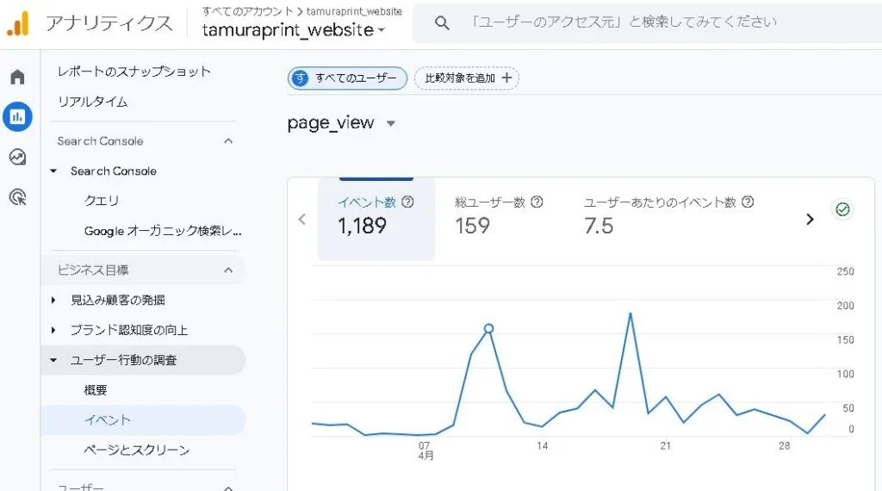
Task: Open the リアルタイム report link
Action: (92, 102)
